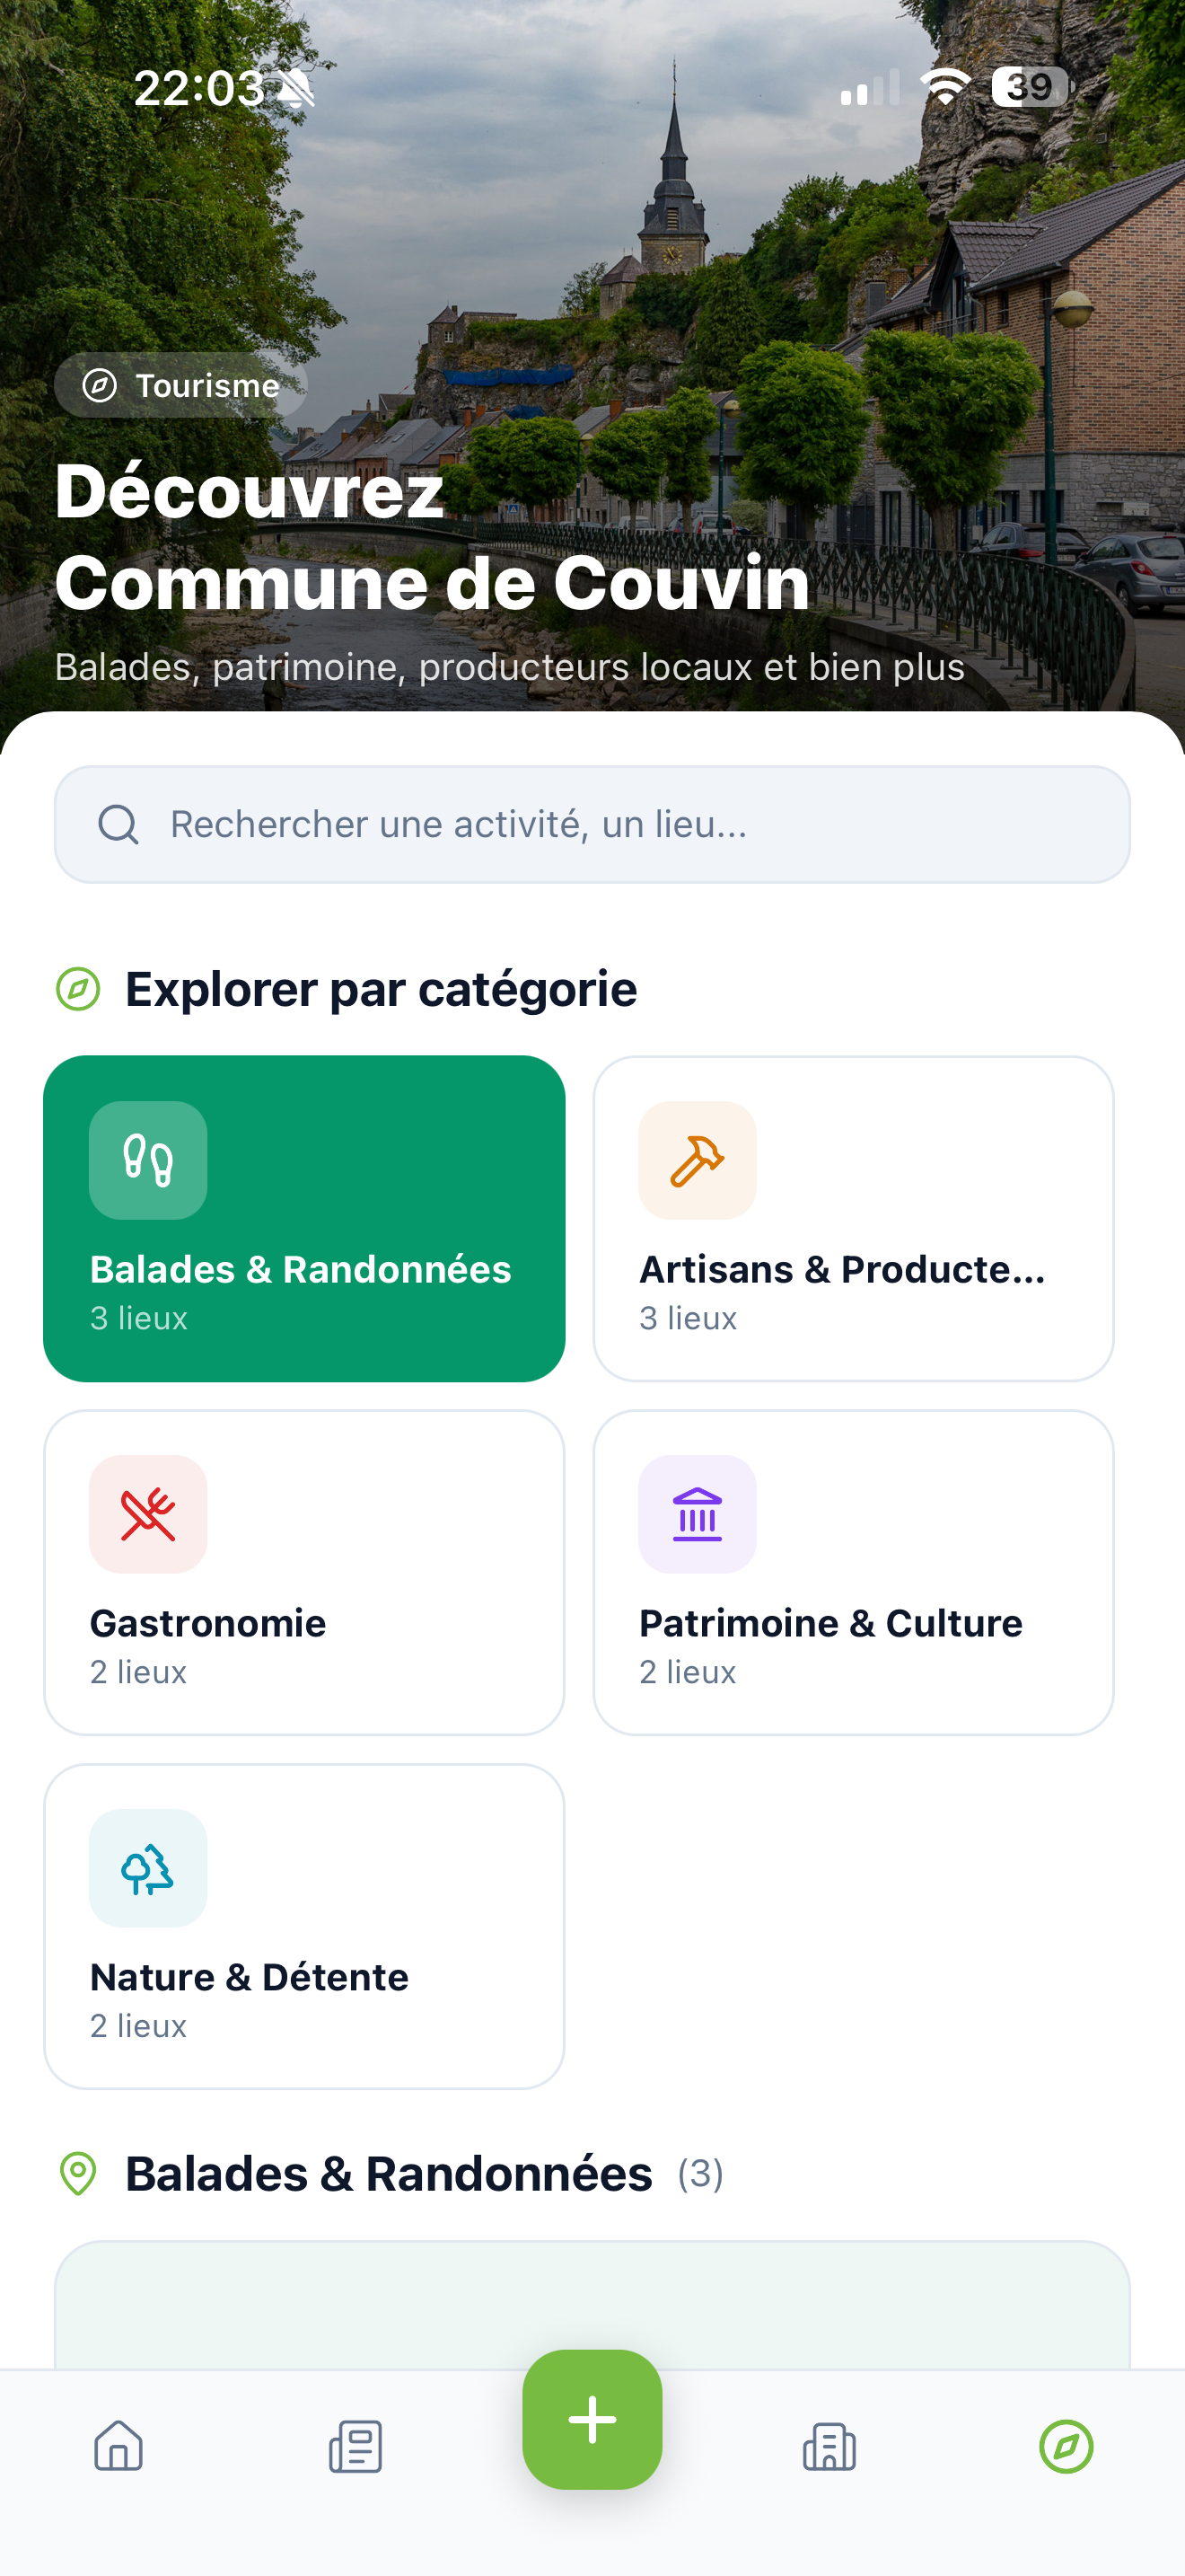Select the fork and knife Gastronomie icon
Viewport: 1185px width, 2576px height.
[x=148, y=1514]
